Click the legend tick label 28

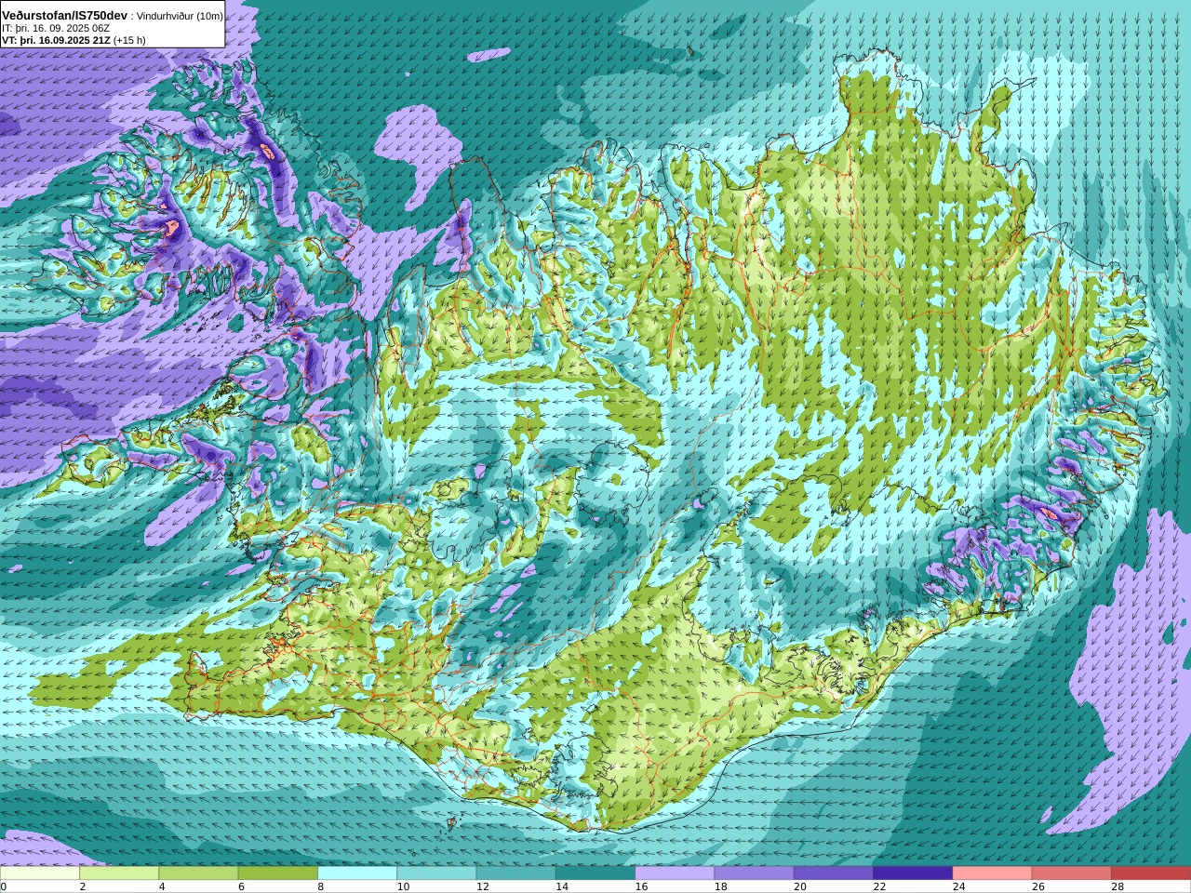[1117, 886]
